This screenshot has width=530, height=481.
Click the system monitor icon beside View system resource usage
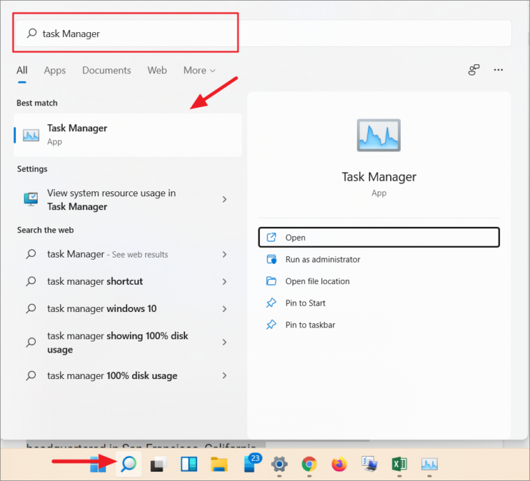tap(31, 199)
